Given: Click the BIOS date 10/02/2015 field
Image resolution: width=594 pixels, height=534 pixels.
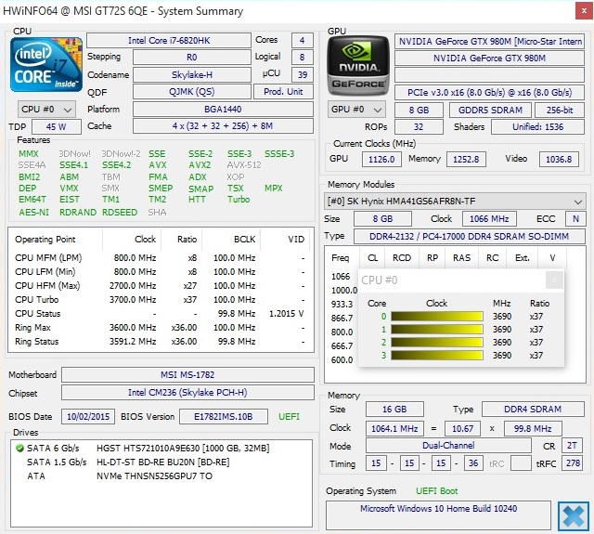Looking at the screenshot, I should (x=88, y=416).
